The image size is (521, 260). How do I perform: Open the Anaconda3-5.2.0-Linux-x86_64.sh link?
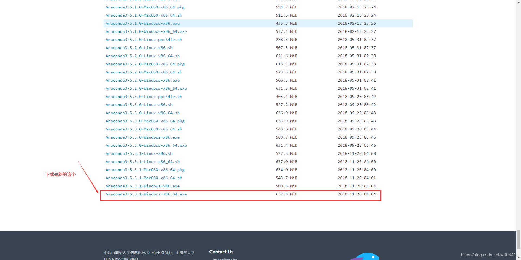point(142,56)
